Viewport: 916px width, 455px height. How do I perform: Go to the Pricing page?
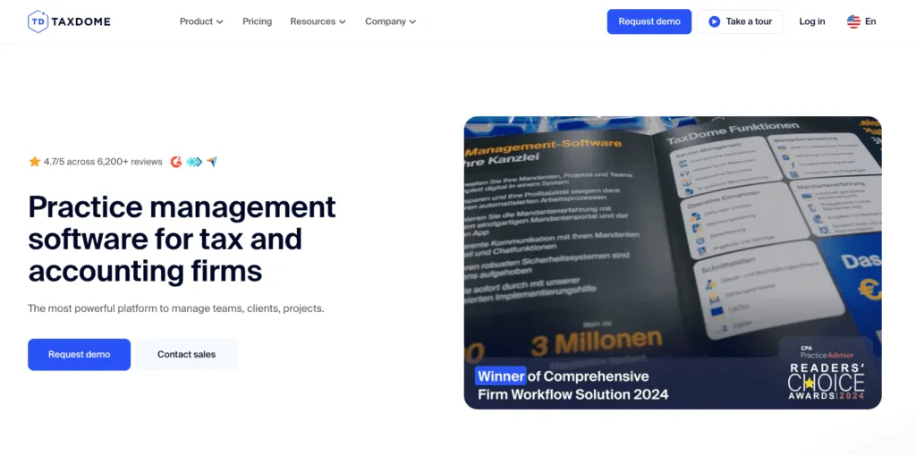point(257,21)
